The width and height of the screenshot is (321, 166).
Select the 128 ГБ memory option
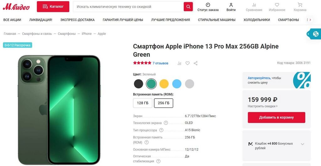coord(143,103)
